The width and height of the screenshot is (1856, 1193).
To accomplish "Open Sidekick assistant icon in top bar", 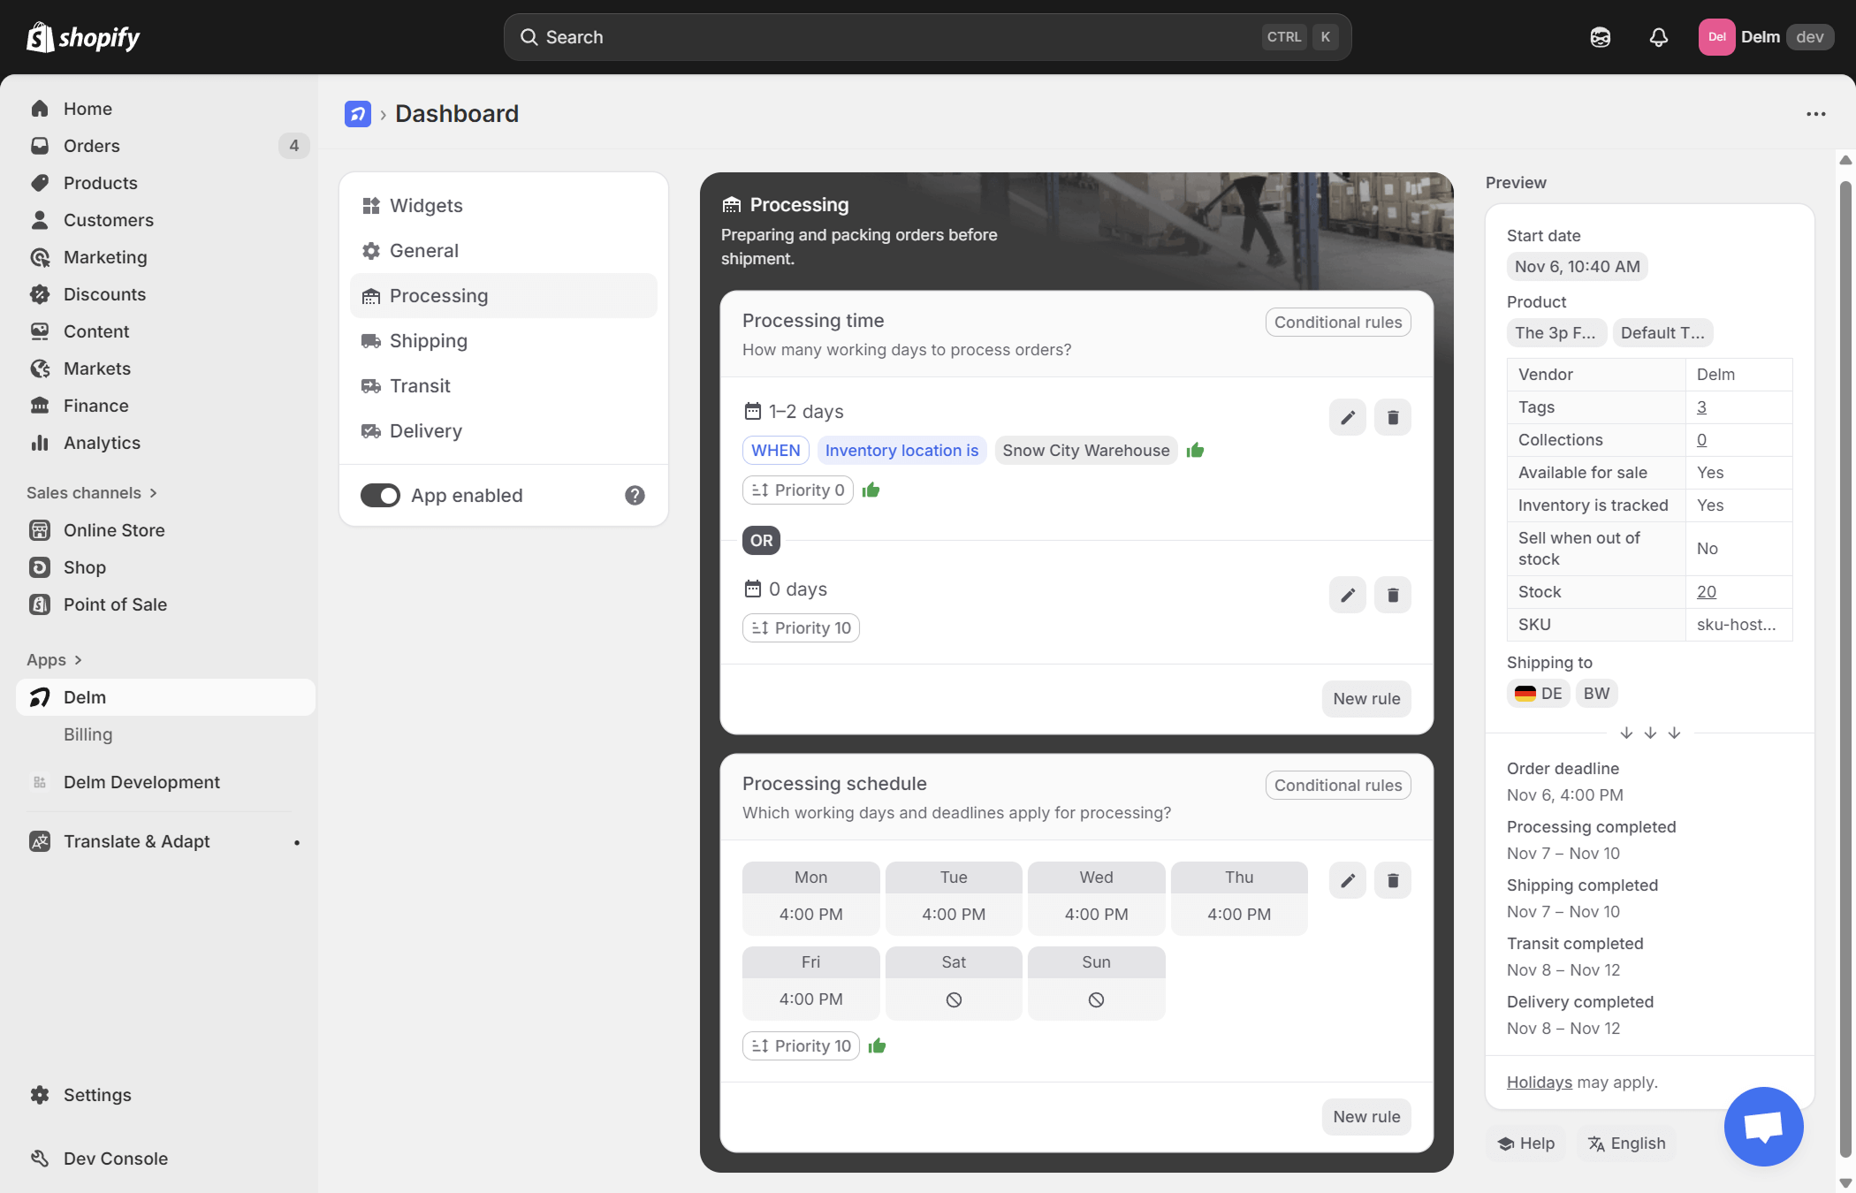I will [1600, 37].
